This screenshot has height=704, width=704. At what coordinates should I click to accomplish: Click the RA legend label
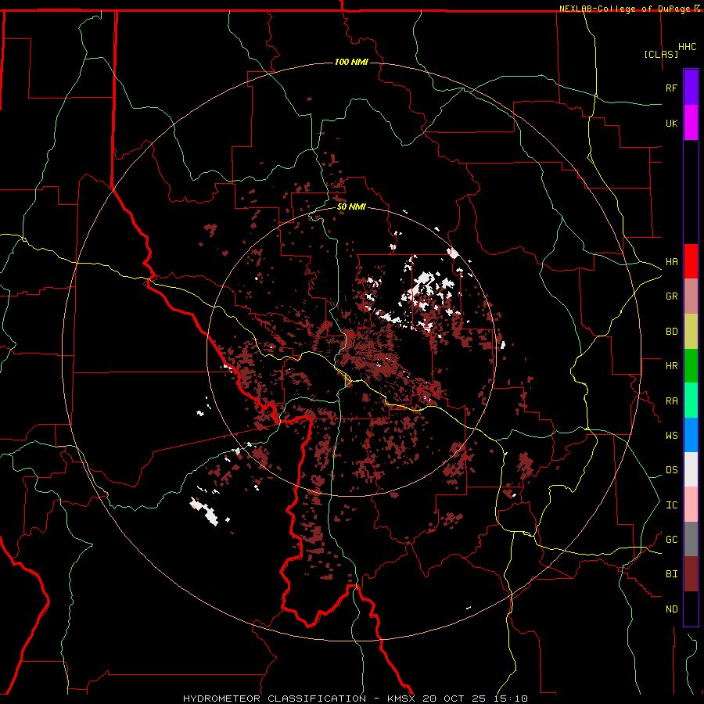coord(671,401)
